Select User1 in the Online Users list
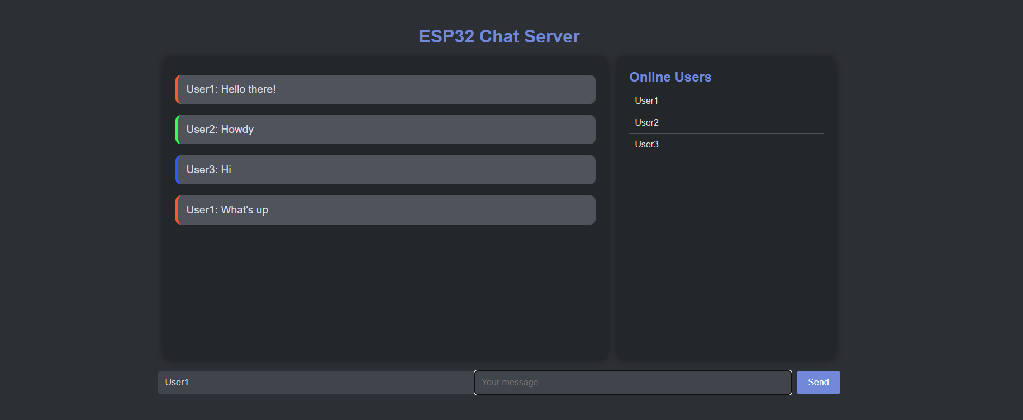 pyautogui.click(x=726, y=101)
